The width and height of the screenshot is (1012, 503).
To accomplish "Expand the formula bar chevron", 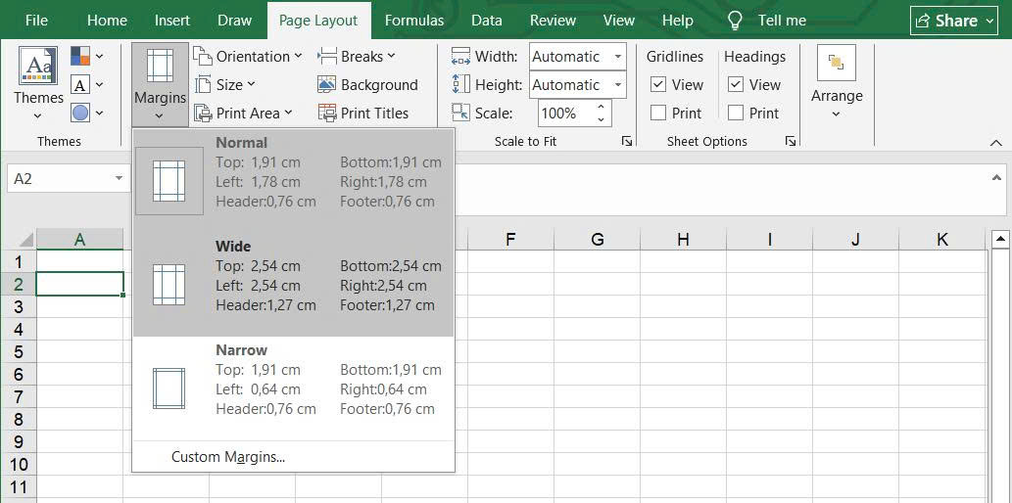I will pos(996,178).
